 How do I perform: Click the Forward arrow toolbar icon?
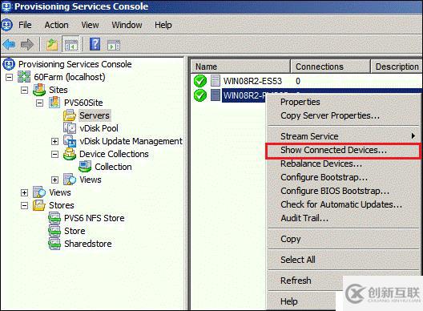(x=27, y=44)
